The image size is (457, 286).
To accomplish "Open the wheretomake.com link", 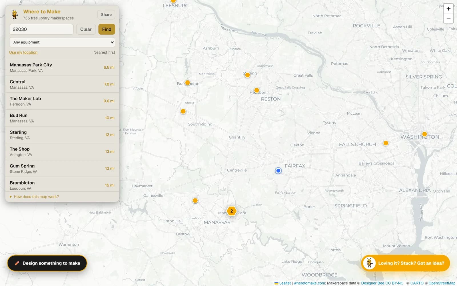I will [309, 283].
